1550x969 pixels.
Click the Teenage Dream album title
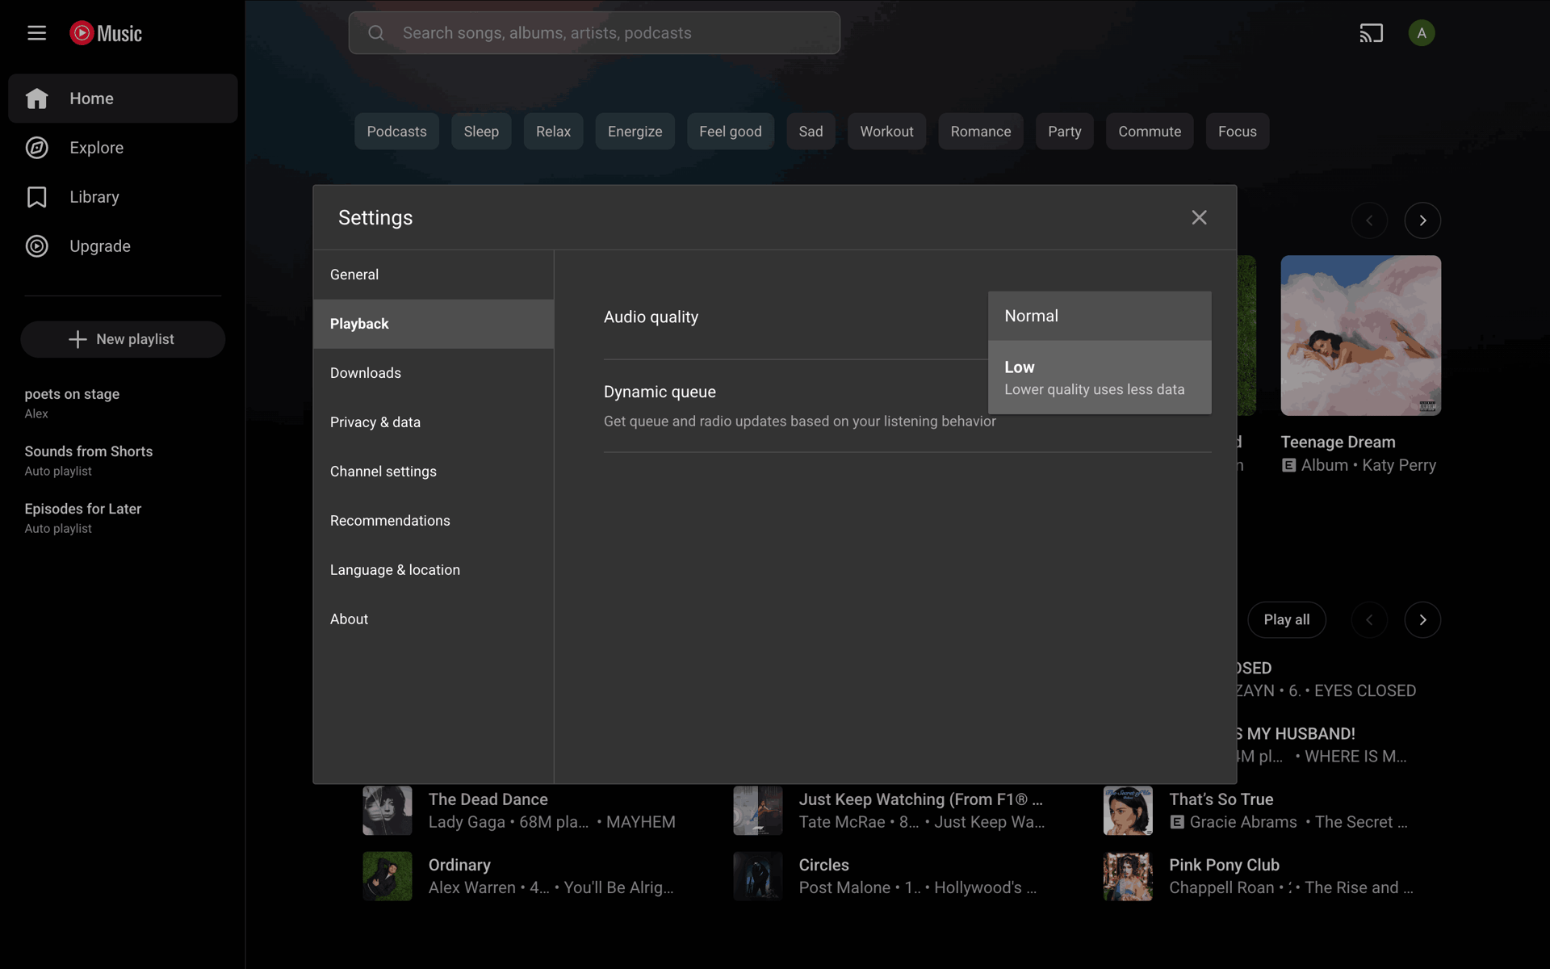click(x=1338, y=442)
